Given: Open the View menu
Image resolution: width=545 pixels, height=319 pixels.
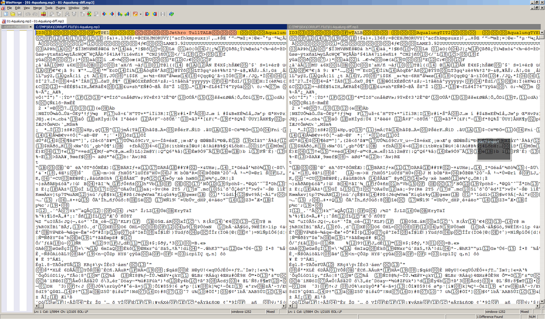Looking at the screenshot, I should coord(26,8).
